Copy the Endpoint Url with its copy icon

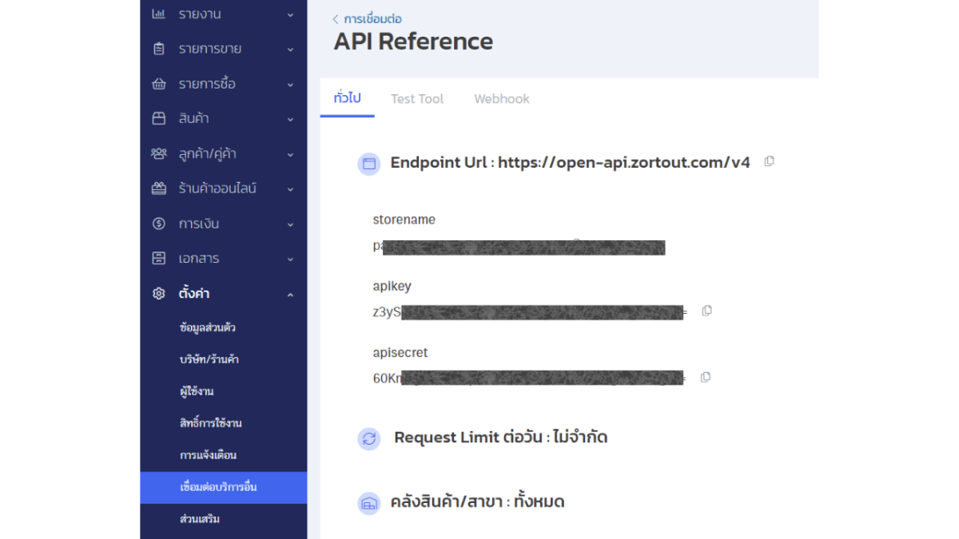click(768, 161)
